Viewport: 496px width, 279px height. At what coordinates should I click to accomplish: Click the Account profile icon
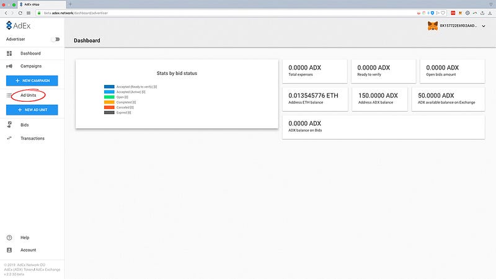[9, 250]
